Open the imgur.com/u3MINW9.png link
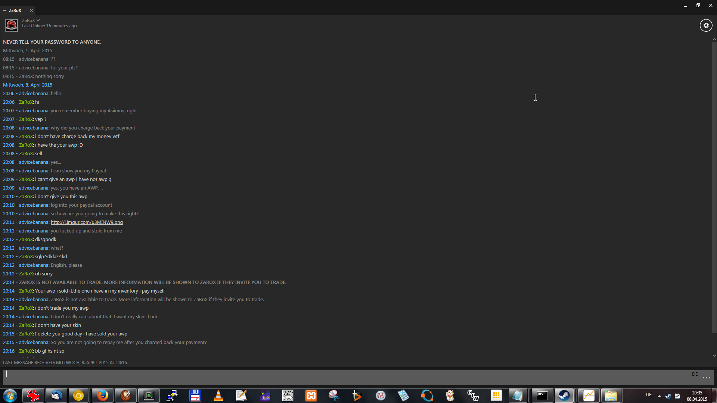The image size is (717, 403). coord(87,222)
